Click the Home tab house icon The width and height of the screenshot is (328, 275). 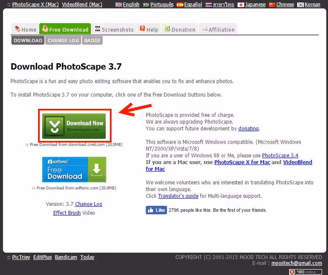(x=17, y=28)
